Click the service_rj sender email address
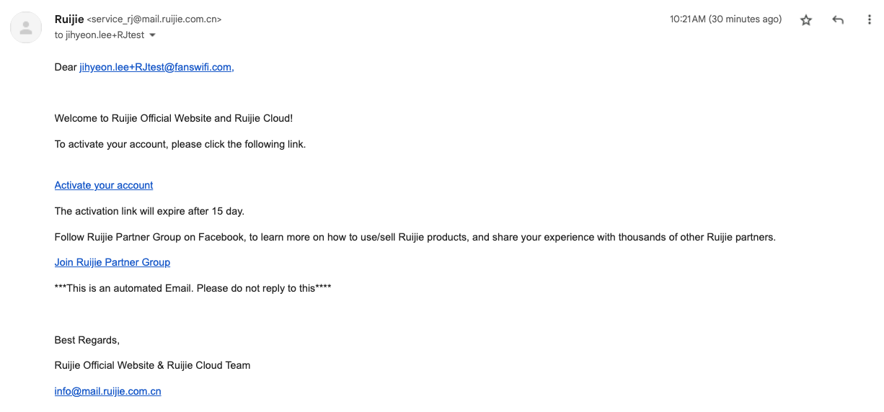This screenshot has height=412, width=884. [x=154, y=19]
